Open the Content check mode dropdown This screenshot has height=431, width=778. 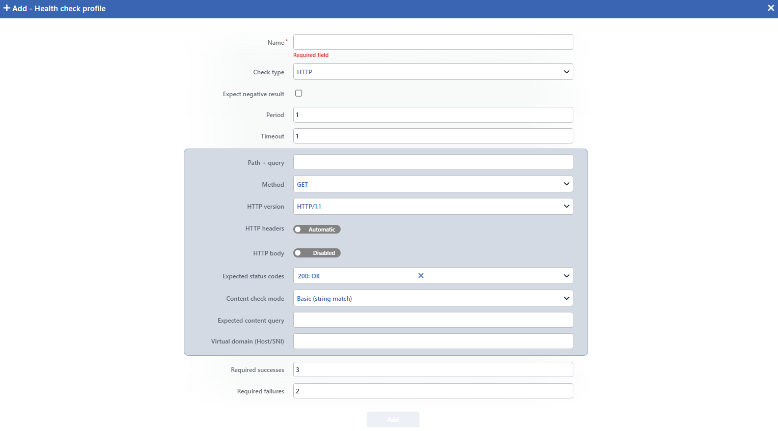[433, 298]
